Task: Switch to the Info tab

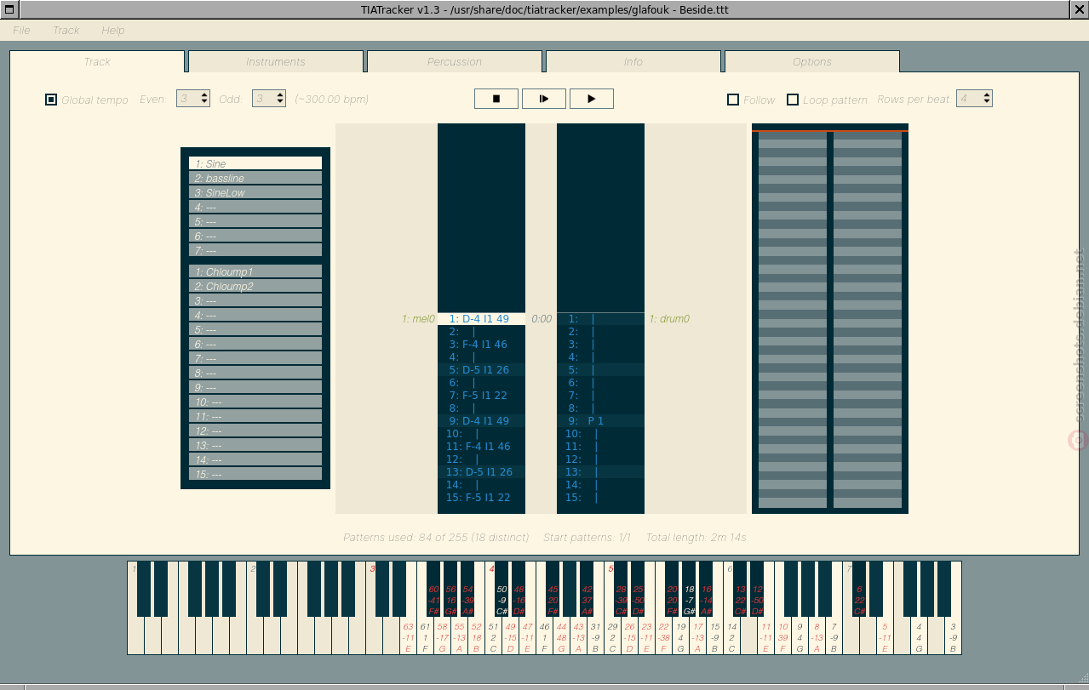Action: (633, 61)
